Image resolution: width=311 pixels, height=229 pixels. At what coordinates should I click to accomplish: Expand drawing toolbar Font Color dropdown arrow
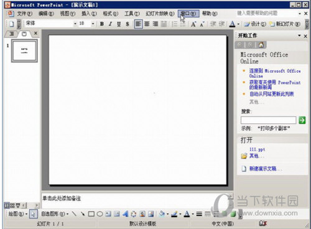click(x=193, y=214)
